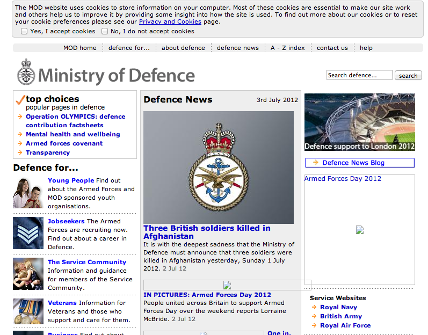Go to MOD home in navigation bar
The height and width of the screenshot is (335, 428).
(80, 48)
